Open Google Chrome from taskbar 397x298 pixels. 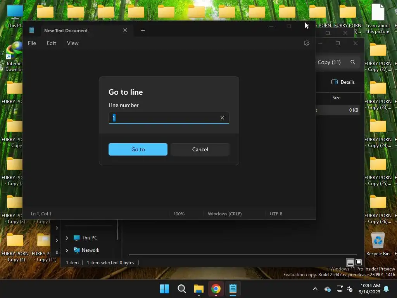216,289
